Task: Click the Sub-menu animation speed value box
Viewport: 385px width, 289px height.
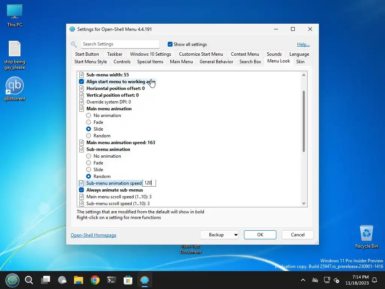Action: 149,183
